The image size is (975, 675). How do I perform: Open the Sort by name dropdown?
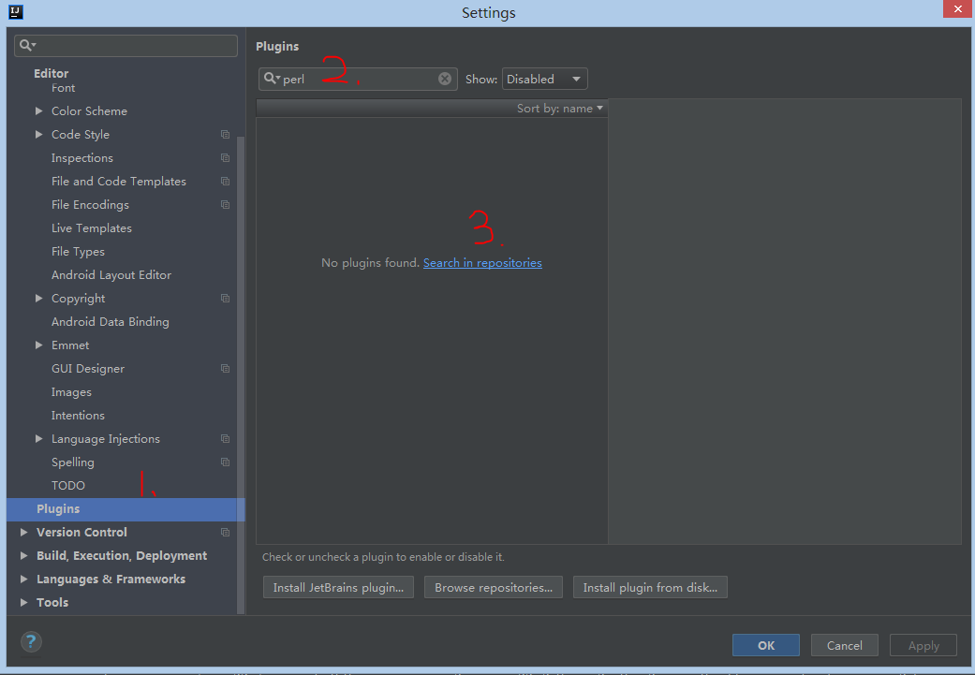click(560, 109)
